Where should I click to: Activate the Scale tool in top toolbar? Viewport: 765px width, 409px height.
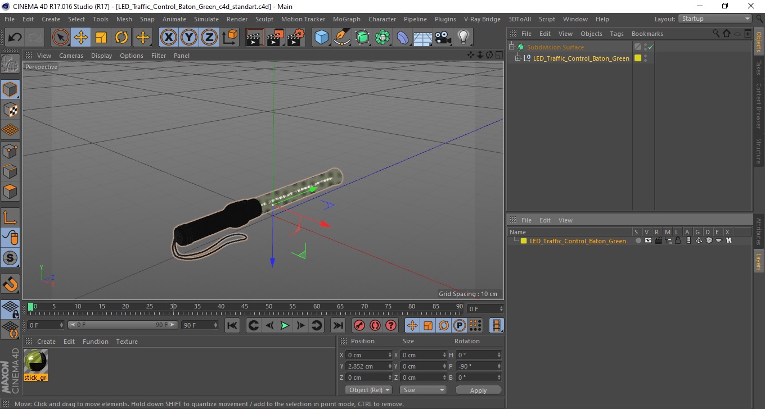tap(101, 38)
